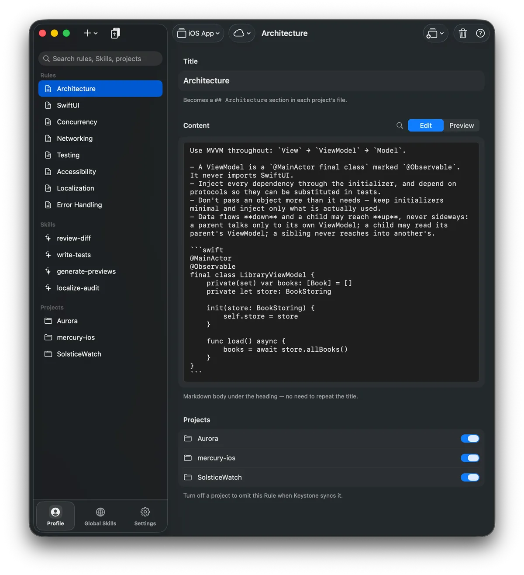
Task: Open the Networking rule
Action: coord(100,139)
